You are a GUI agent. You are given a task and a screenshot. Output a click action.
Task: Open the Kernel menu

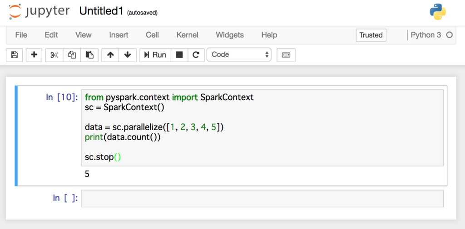point(187,35)
